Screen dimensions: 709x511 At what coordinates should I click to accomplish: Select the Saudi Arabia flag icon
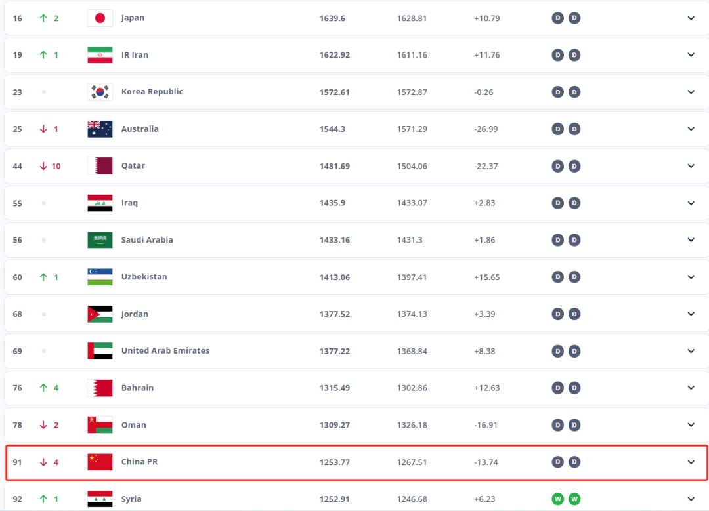[x=99, y=239]
